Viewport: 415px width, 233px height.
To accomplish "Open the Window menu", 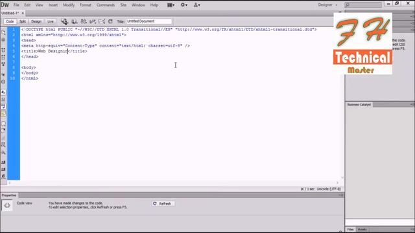I will tap(138, 5).
